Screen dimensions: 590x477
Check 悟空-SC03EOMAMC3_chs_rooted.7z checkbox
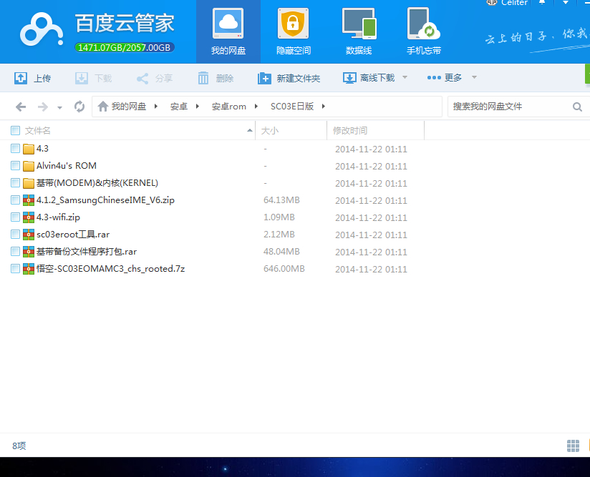(16, 269)
